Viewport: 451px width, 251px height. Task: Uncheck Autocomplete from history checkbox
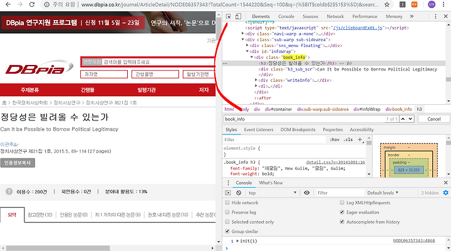pos(342,222)
